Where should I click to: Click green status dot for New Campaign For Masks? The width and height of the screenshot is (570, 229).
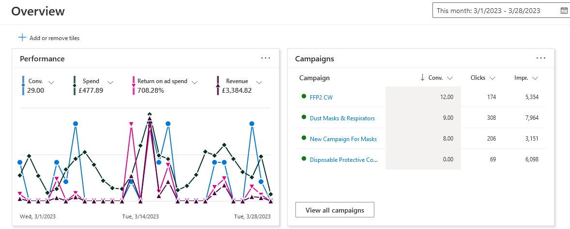click(304, 138)
